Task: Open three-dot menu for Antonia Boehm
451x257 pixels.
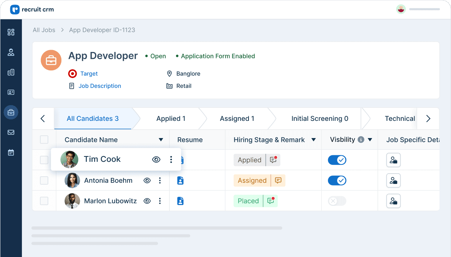Action: (160, 181)
